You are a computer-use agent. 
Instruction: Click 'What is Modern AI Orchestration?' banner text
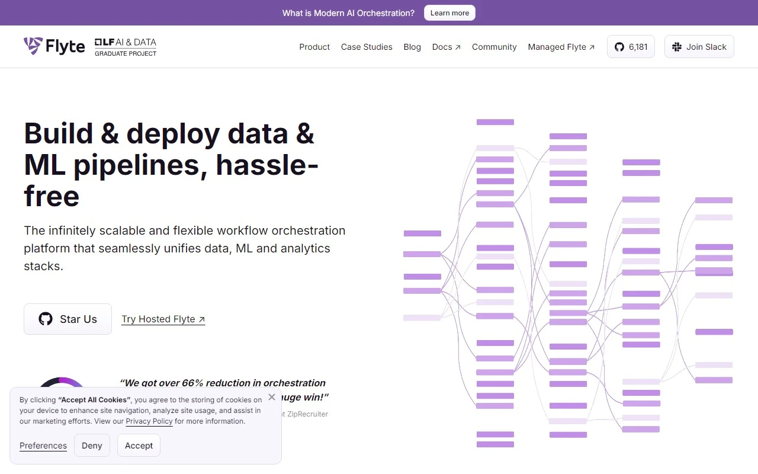point(348,13)
